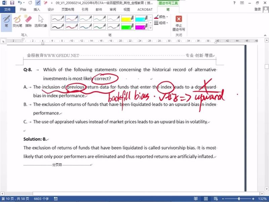Choose the 选择对象 select objects cursor

point(41,21)
